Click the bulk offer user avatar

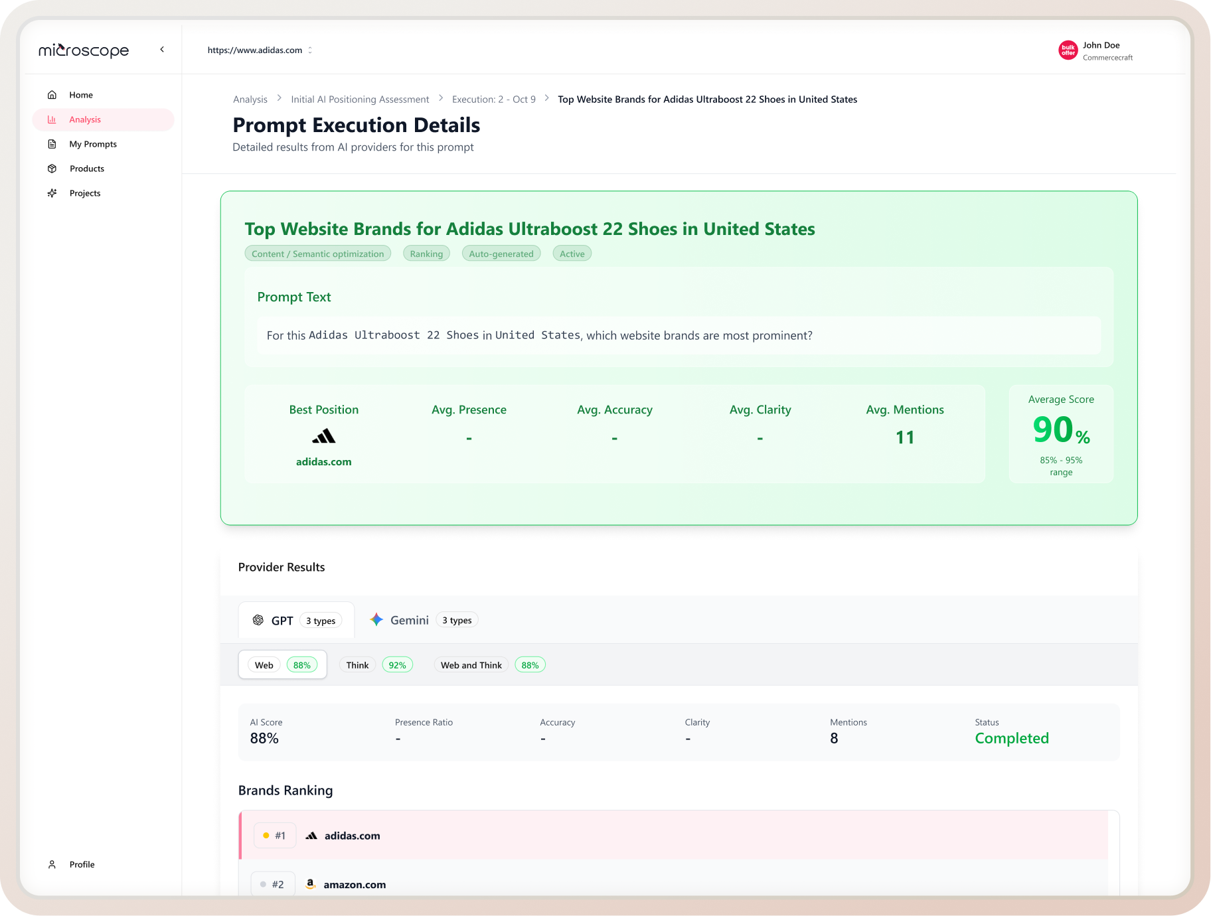pos(1068,50)
